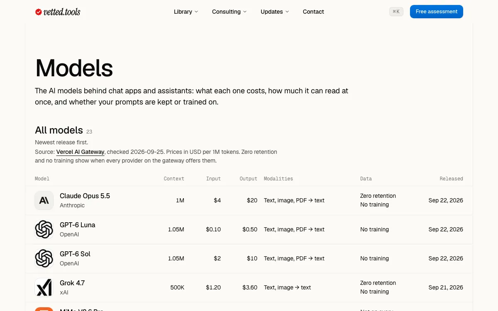Expand the Updates menu
Viewport: 498px width, 311px height.
[275, 12]
